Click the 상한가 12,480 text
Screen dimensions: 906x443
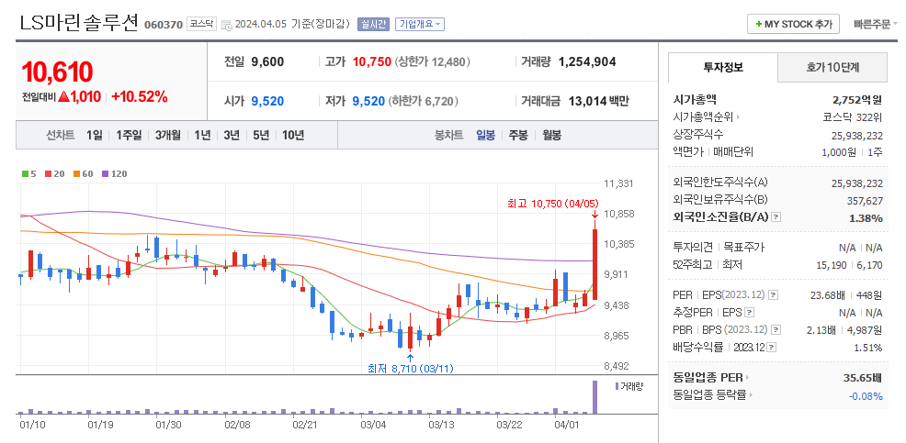tap(432, 61)
